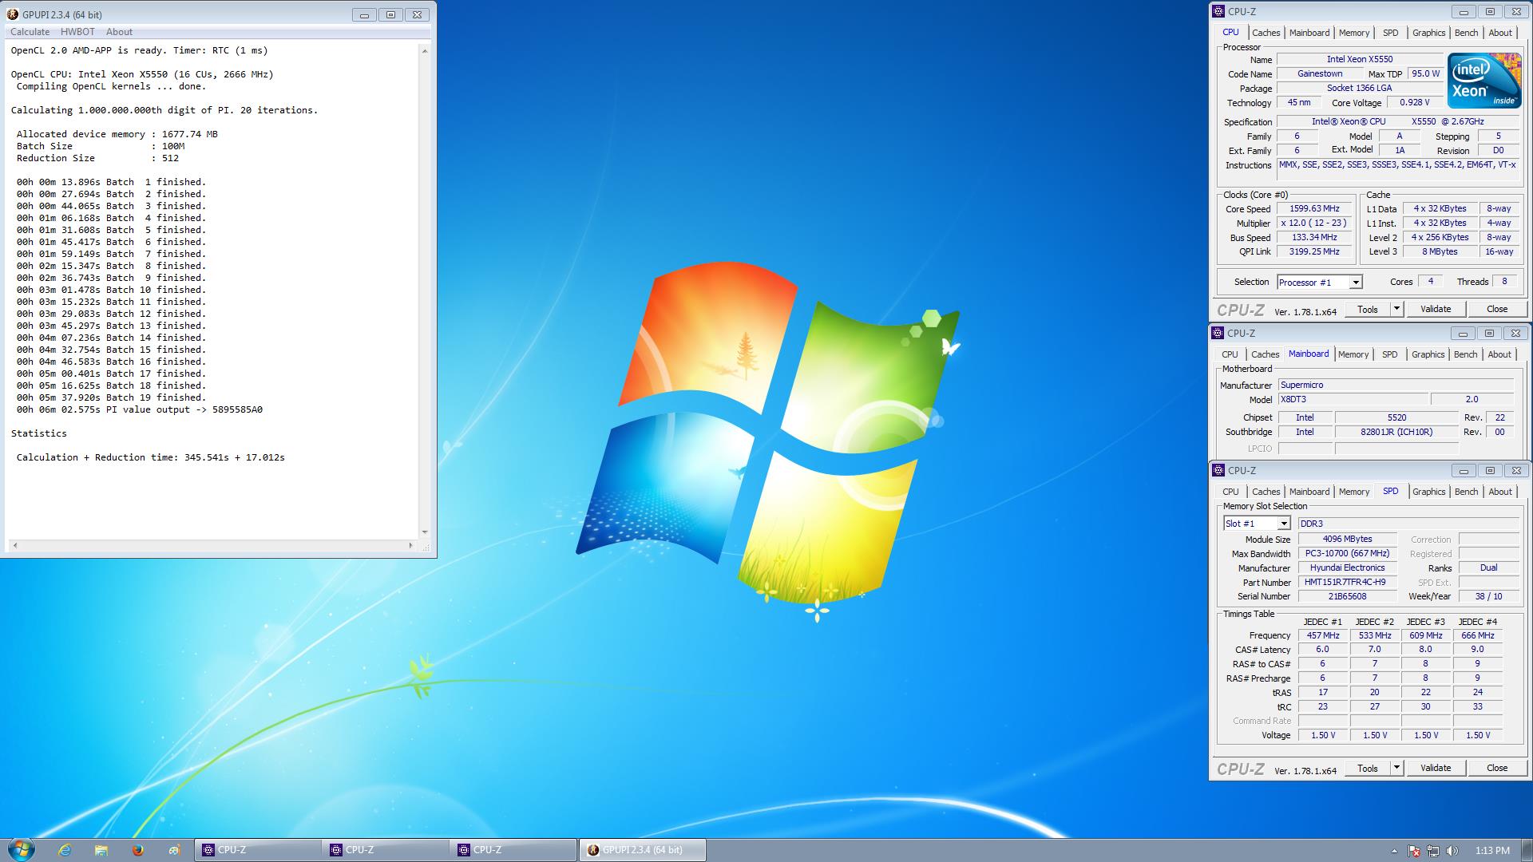Viewport: 1533px width, 862px height.
Task: Click the X8DT3 model field
Action: [x=1353, y=399]
